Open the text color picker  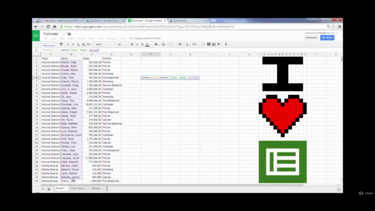click(x=147, y=45)
